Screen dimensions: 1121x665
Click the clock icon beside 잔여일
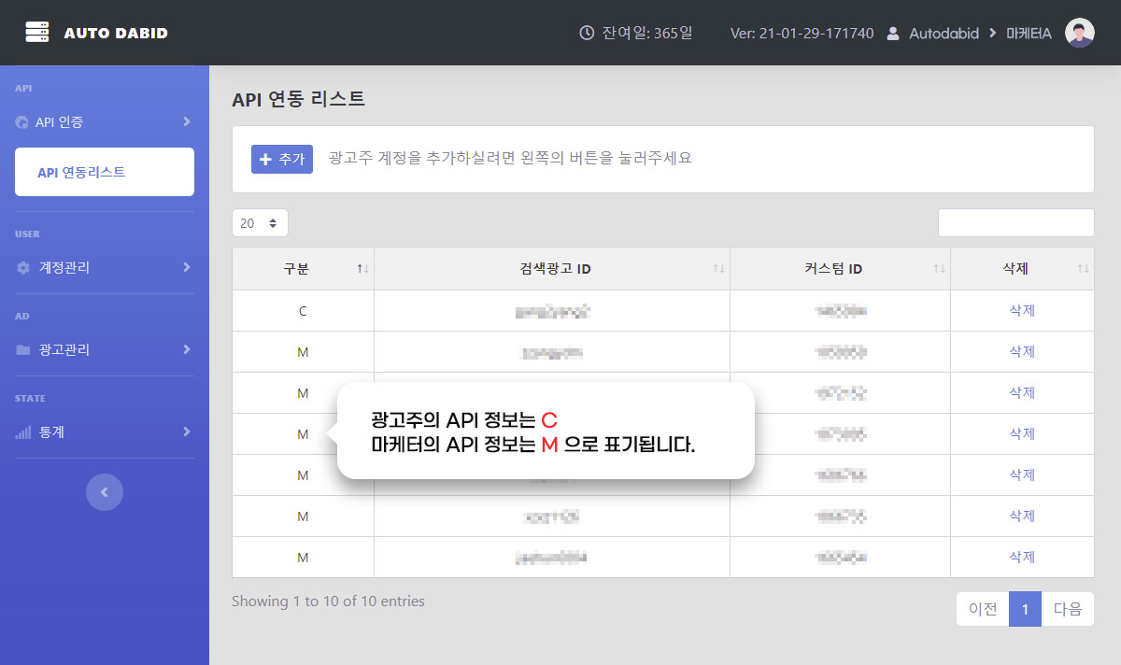pos(587,33)
